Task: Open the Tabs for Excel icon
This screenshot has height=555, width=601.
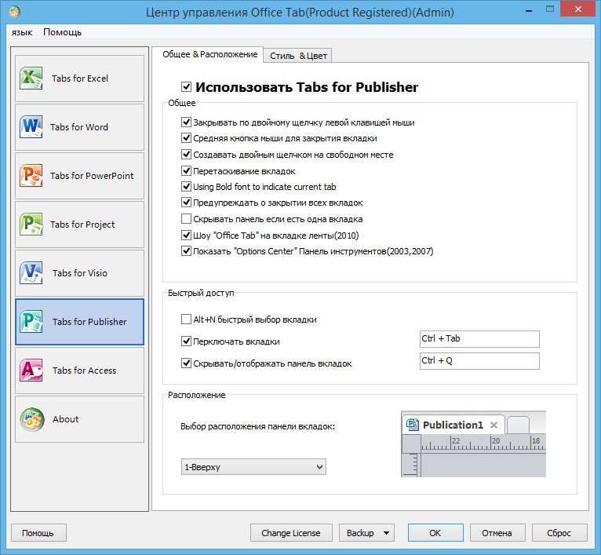Action: coord(32,79)
